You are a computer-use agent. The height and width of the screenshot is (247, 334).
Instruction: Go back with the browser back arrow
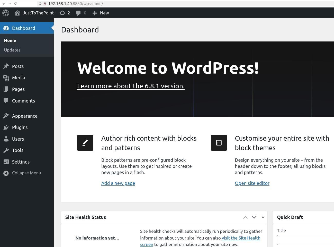coord(4,4)
